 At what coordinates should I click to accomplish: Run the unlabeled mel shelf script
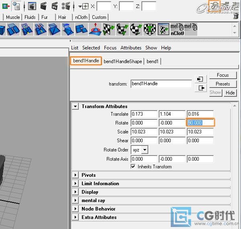190,29
